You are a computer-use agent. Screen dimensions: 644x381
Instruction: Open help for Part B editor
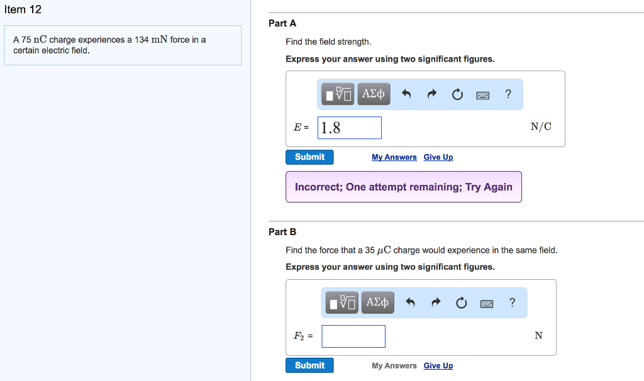(x=512, y=303)
